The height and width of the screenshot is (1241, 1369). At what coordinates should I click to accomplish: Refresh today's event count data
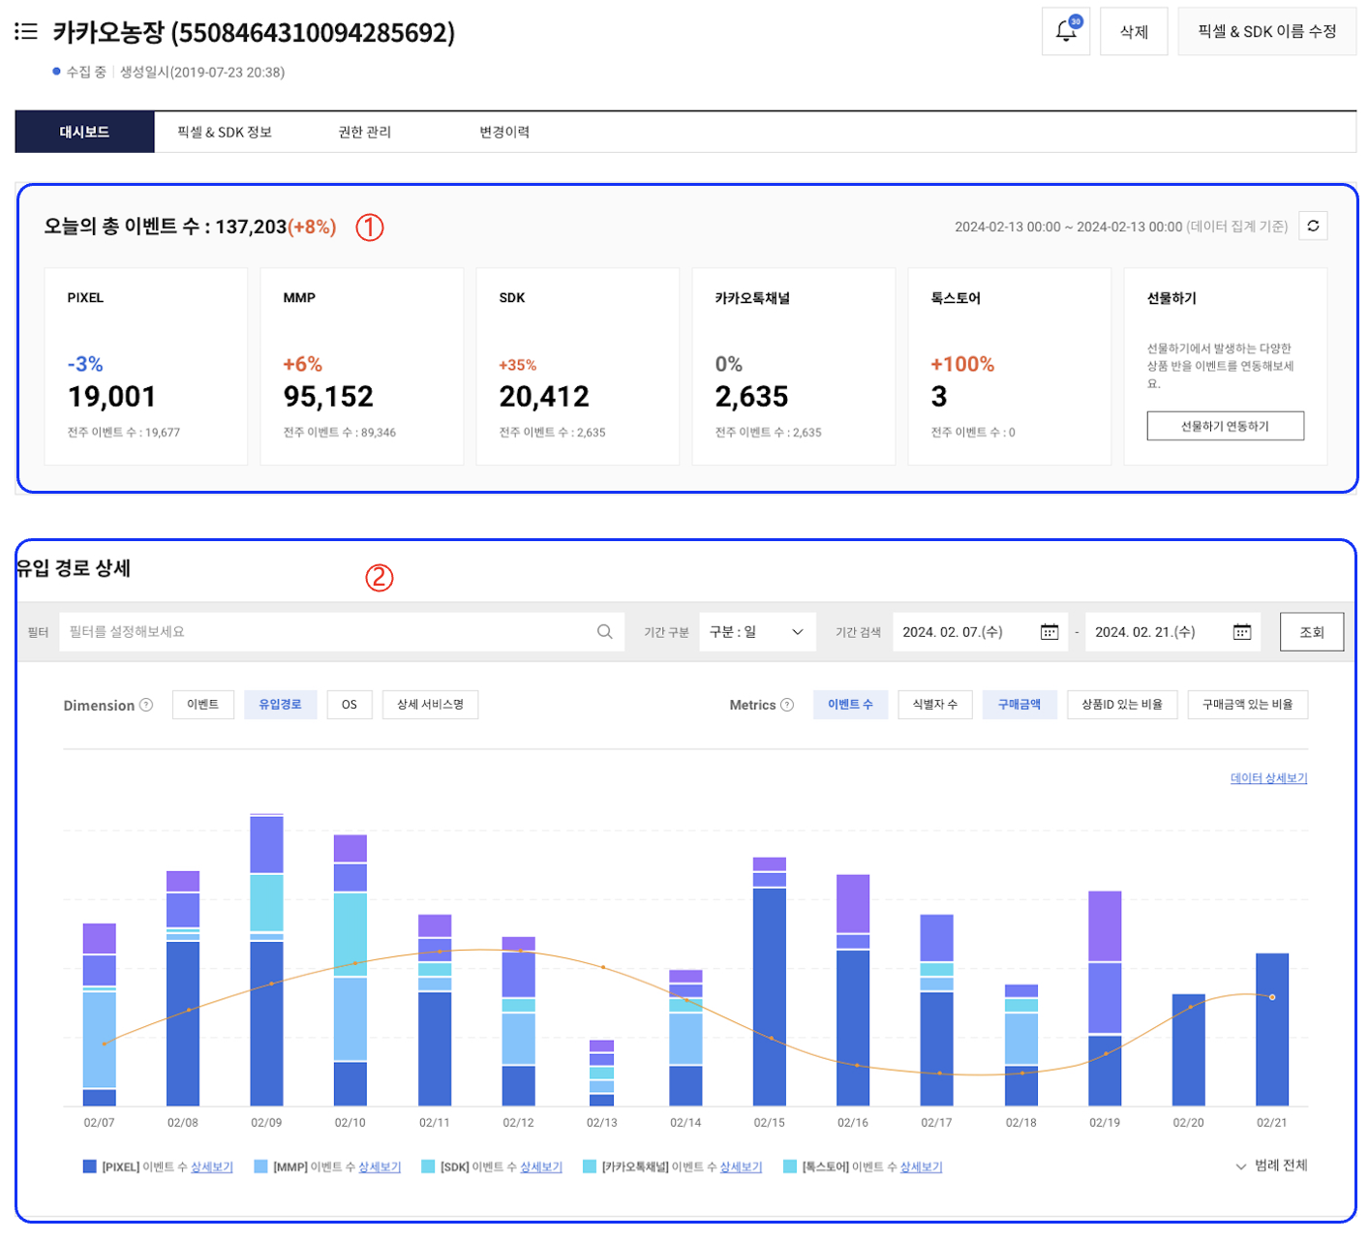(x=1312, y=227)
